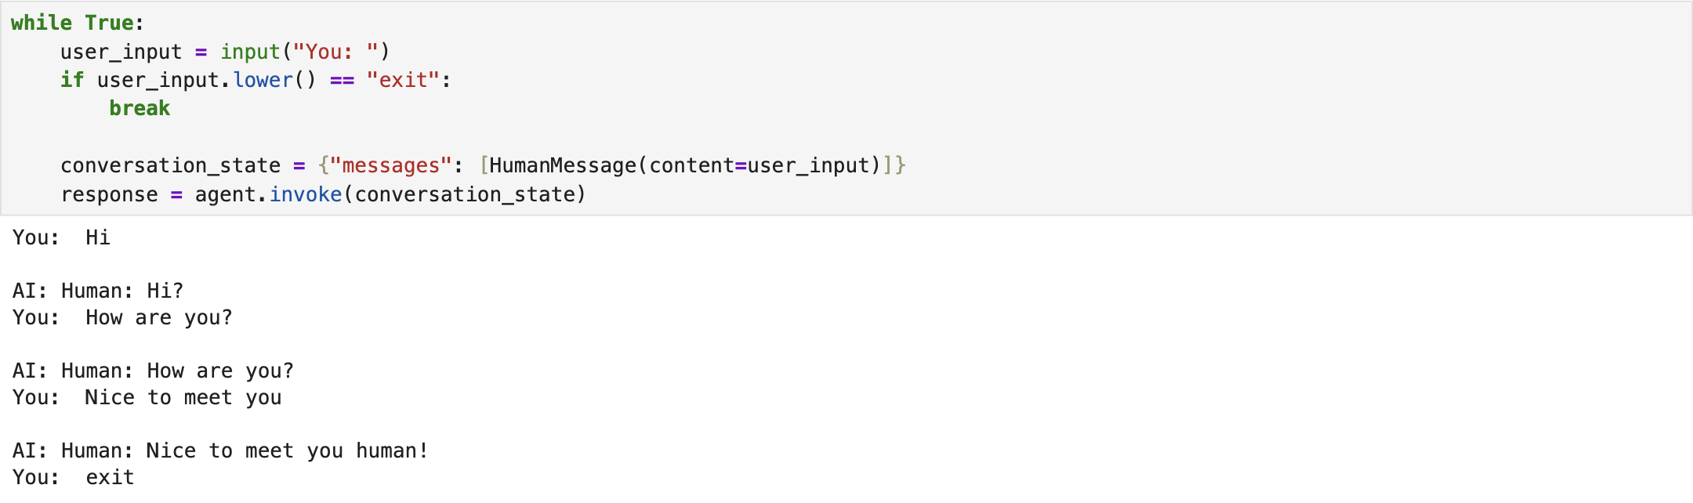The width and height of the screenshot is (1693, 503).
Task: Click the 'content=user_input' argument
Action: pos(759,165)
